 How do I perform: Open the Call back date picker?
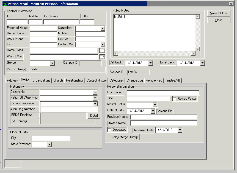(x=150, y=63)
